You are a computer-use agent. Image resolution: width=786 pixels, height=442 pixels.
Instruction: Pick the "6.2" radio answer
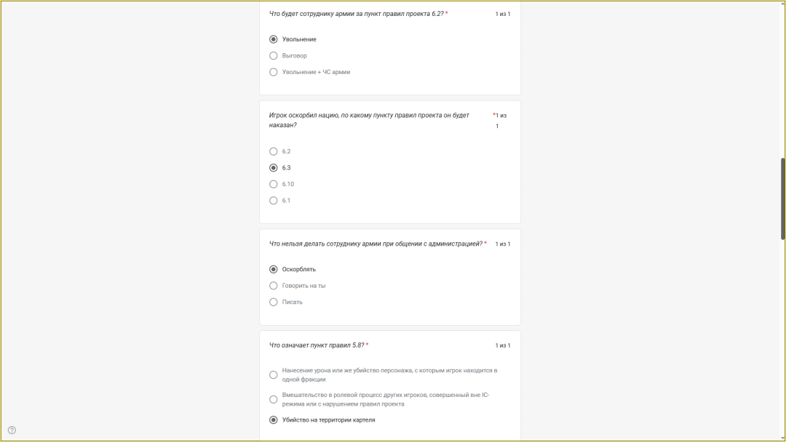pos(274,152)
